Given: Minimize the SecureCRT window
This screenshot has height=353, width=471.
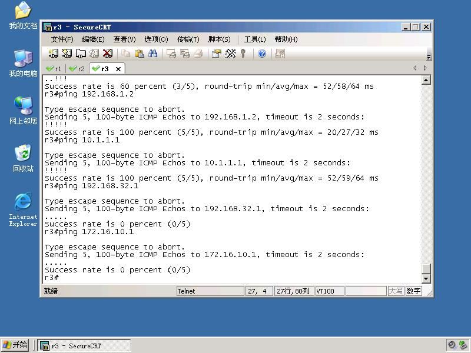Looking at the screenshot, I should click(406, 27).
